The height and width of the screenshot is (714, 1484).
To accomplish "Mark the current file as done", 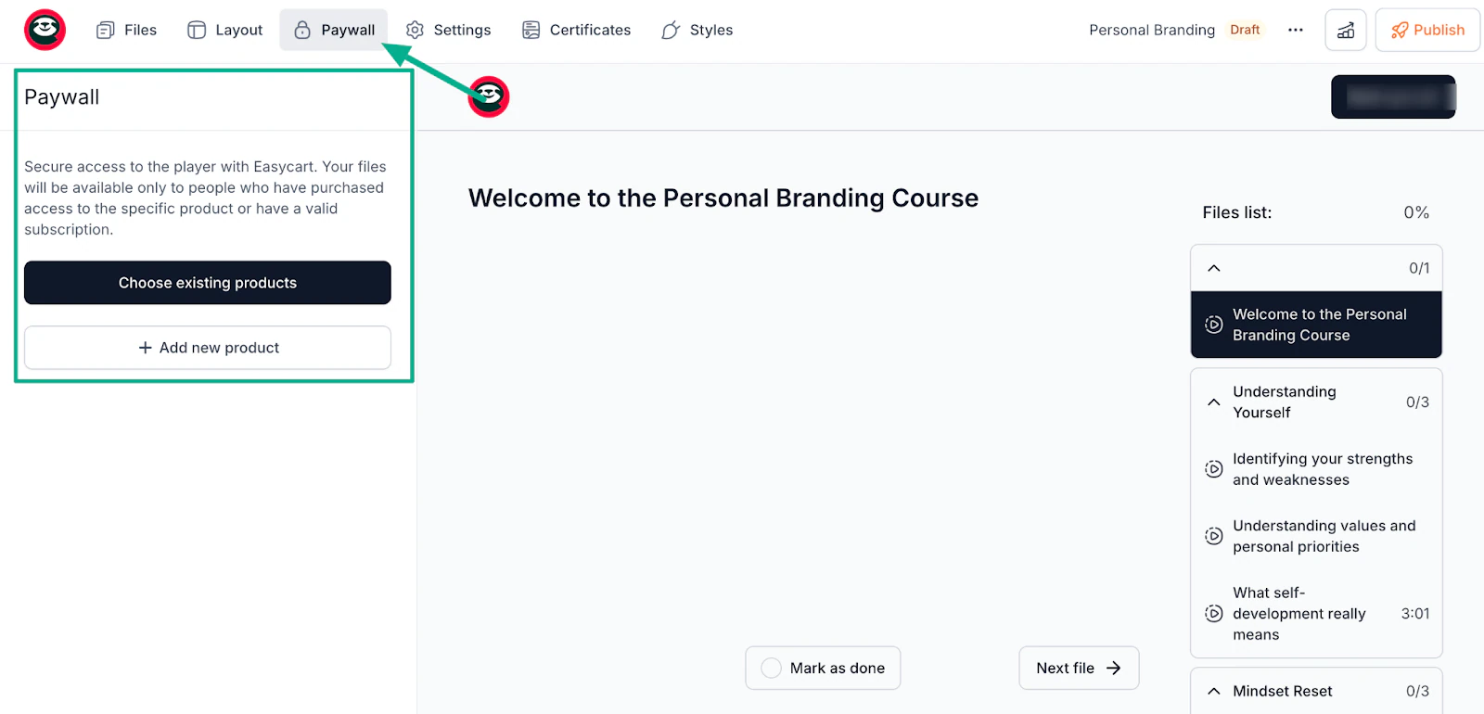I will click(823, 668).
